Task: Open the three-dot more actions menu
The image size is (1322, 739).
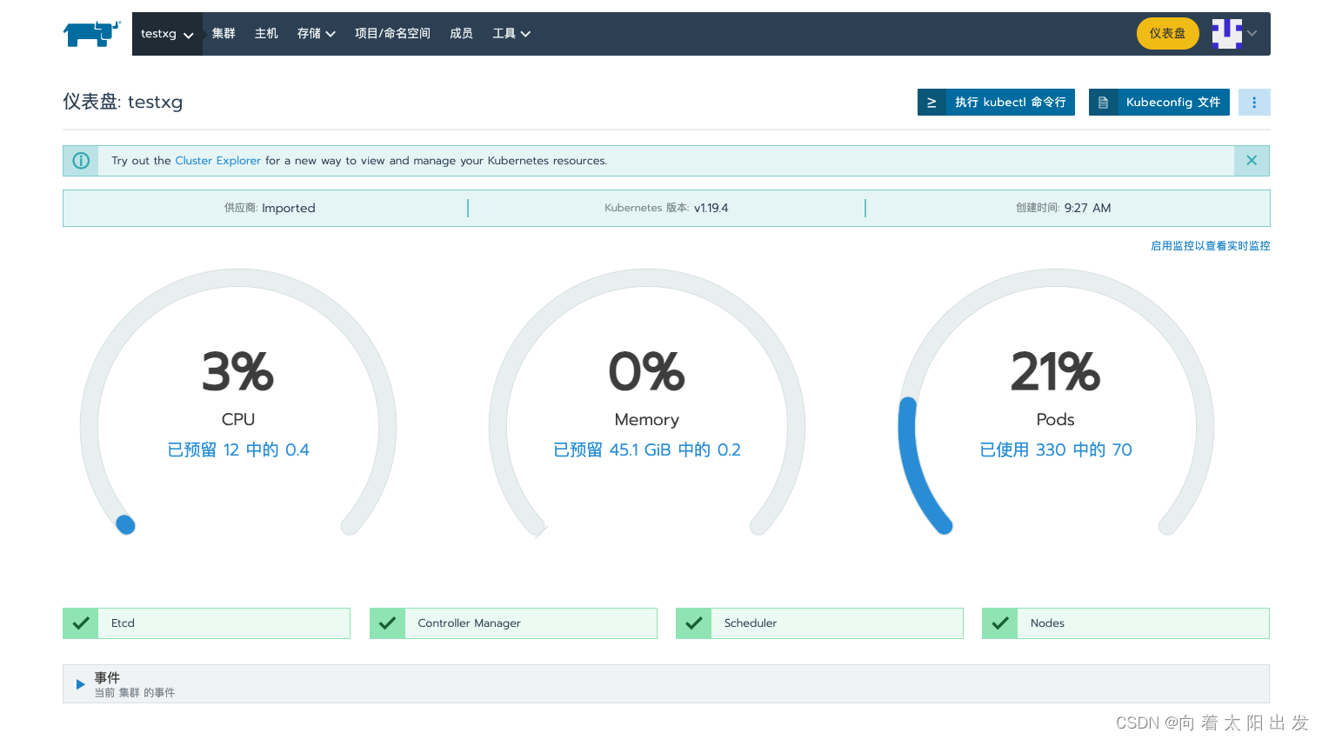Action: pos(1254,102)
